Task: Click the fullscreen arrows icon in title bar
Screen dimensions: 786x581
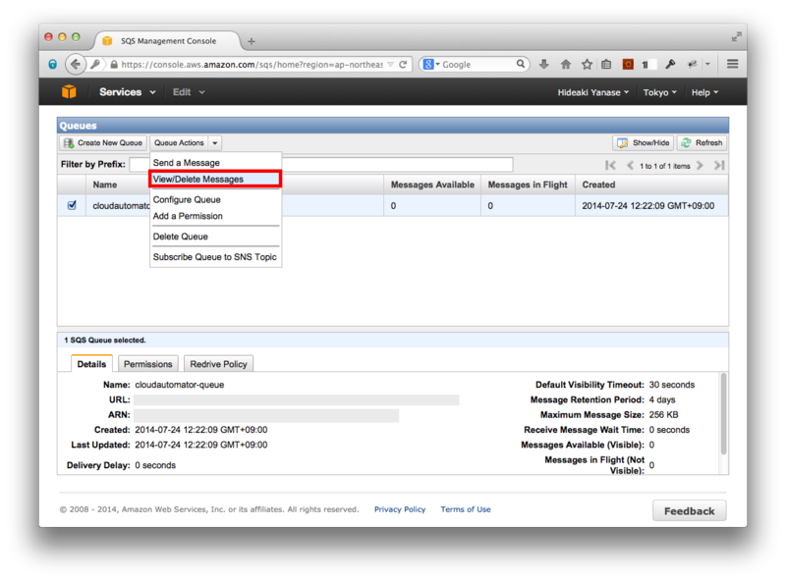Action: (736, 36)
